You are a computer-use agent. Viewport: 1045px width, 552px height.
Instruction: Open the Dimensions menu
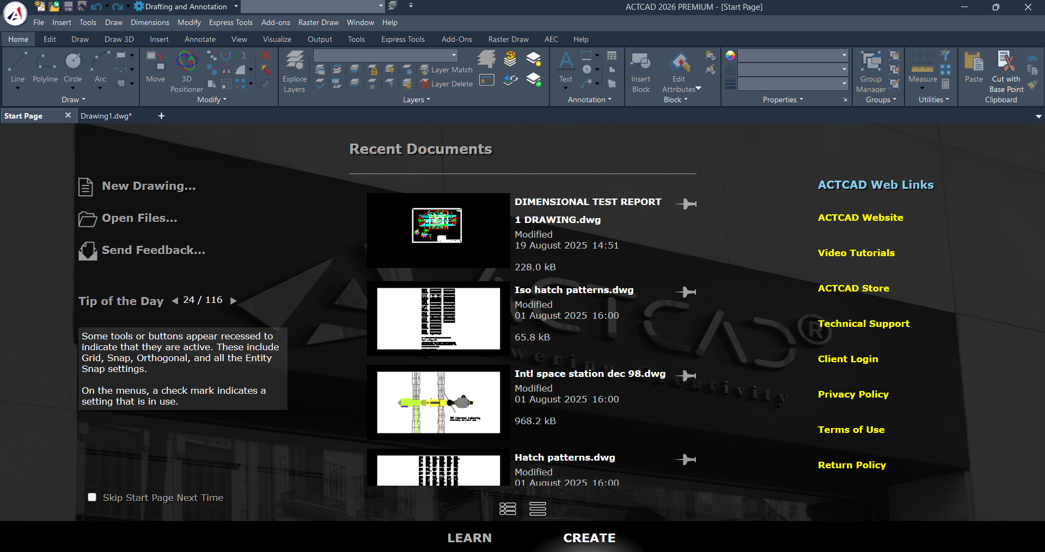[150, 22]
